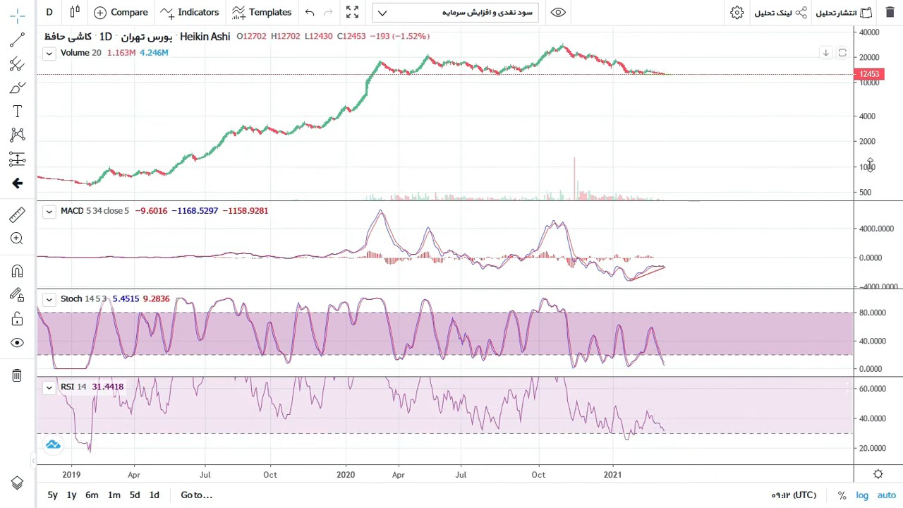Image resolution: width=903 pixels, height=508 pixels.
Task: Open the Go to date dialog
Action: [x=196, y=495]
